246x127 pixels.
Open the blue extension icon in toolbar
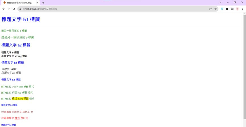[x=222, y=9]
